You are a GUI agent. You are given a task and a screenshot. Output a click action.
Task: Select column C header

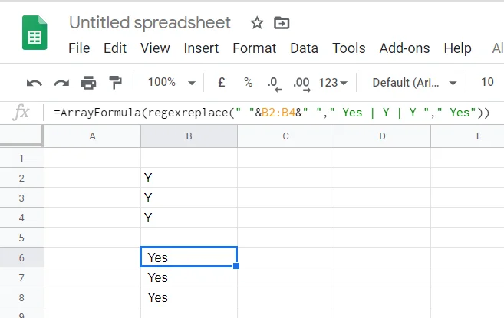click(285, 136)
